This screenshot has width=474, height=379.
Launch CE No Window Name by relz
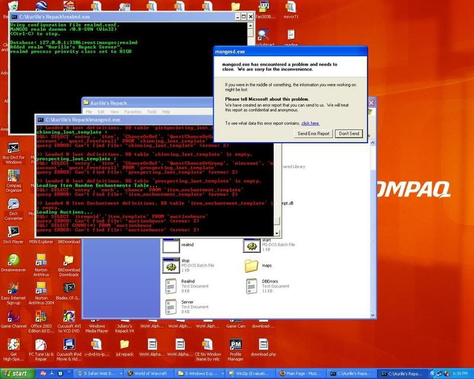(208, 349)
